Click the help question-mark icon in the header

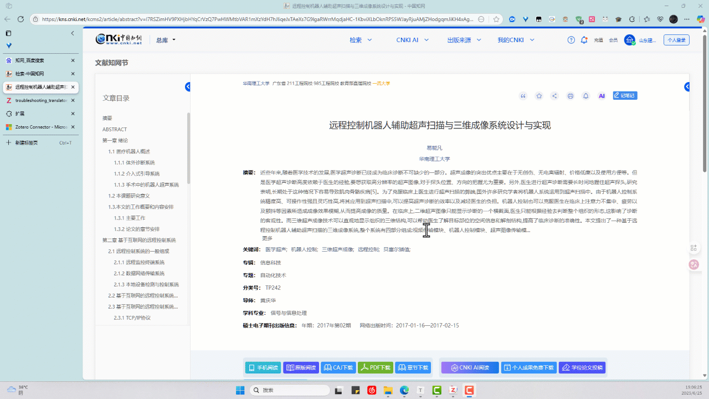pos(570,39)
